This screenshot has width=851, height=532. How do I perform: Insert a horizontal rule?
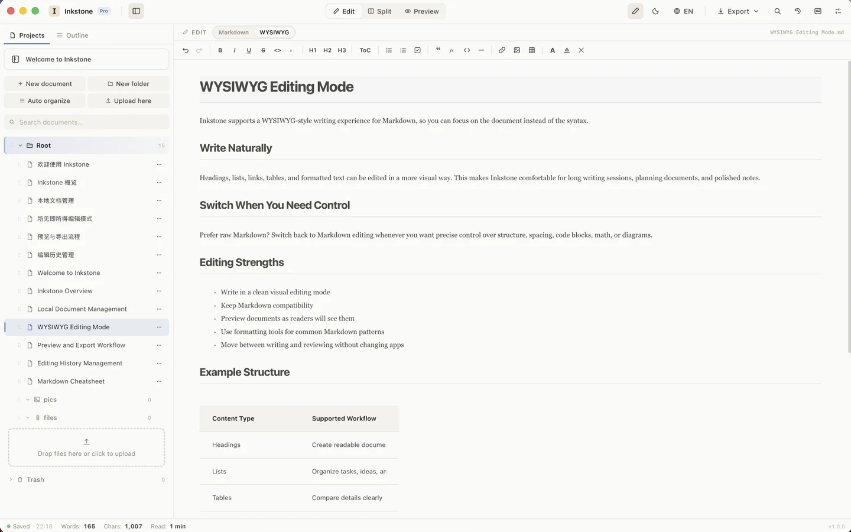click(481, 50)
